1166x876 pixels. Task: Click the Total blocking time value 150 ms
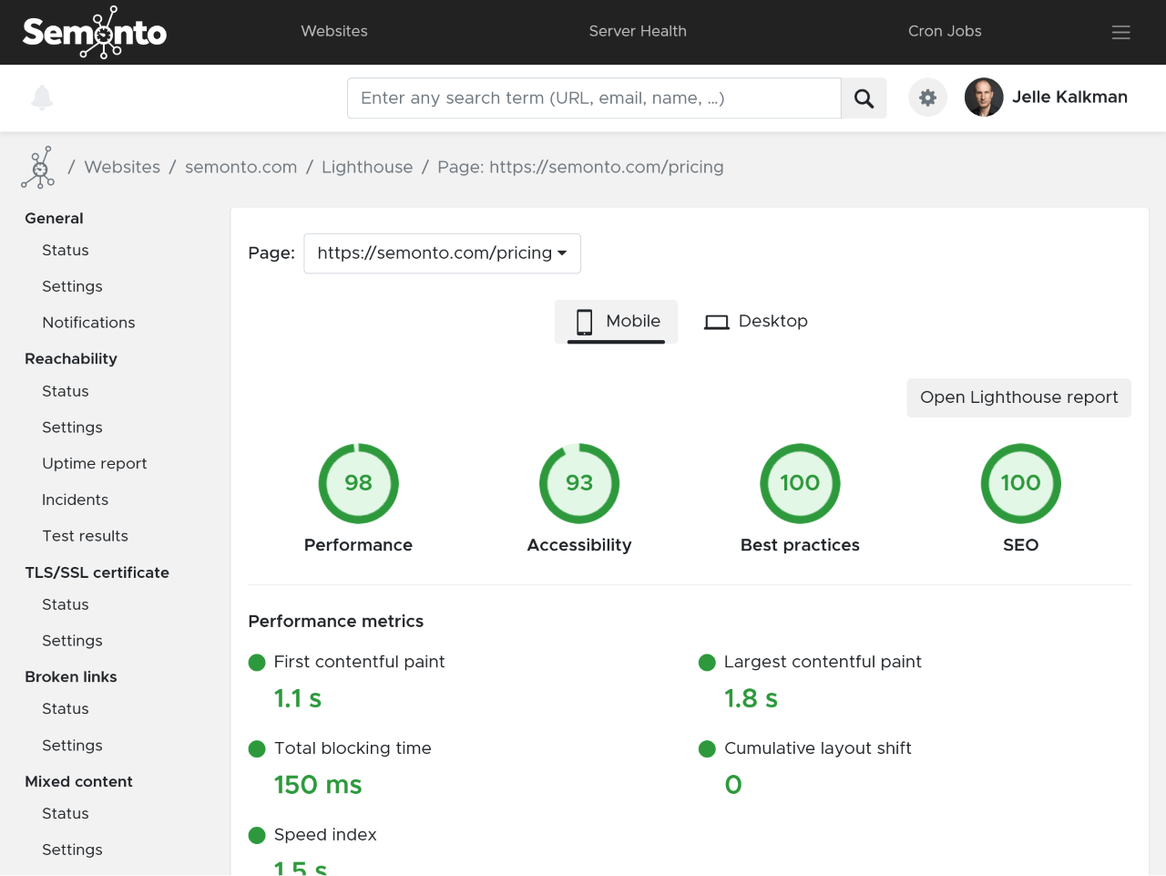pyautogui.click(x=318, y=785)
